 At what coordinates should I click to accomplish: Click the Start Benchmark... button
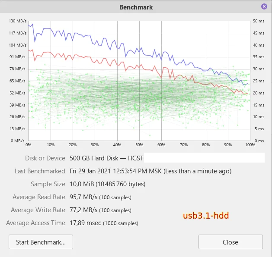point(41,242)
